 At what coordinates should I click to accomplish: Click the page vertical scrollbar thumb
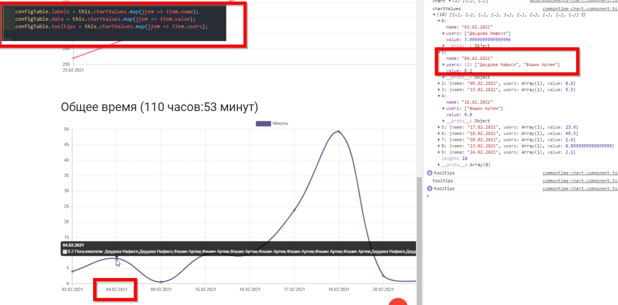click(x=419, y=240)
